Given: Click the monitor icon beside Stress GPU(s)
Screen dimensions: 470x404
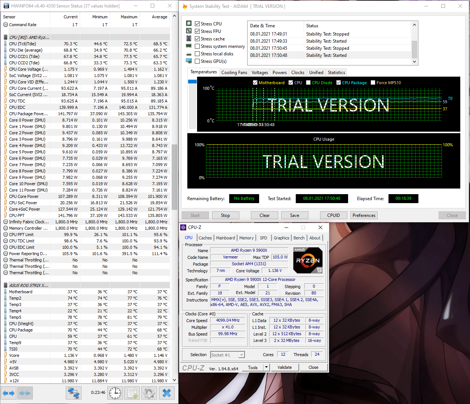Looking at the screenshot, I should [189, 61].
